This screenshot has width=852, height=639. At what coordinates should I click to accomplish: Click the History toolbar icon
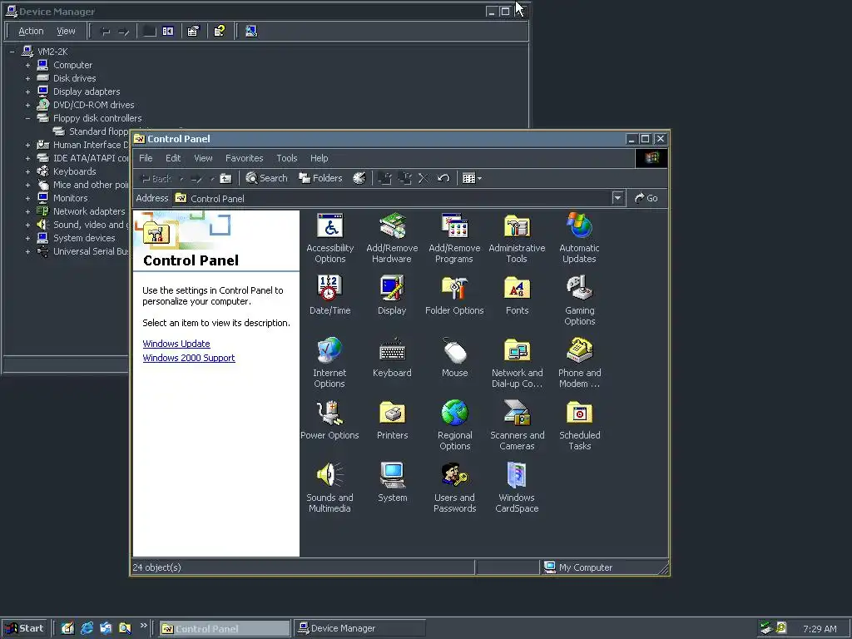coord(359,178)
